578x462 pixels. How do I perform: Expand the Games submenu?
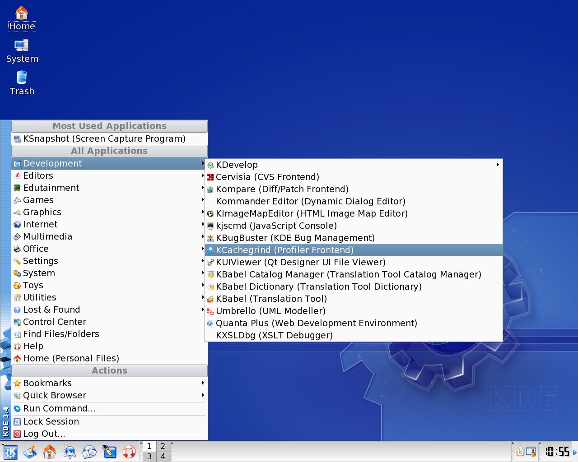pos(109,200)
